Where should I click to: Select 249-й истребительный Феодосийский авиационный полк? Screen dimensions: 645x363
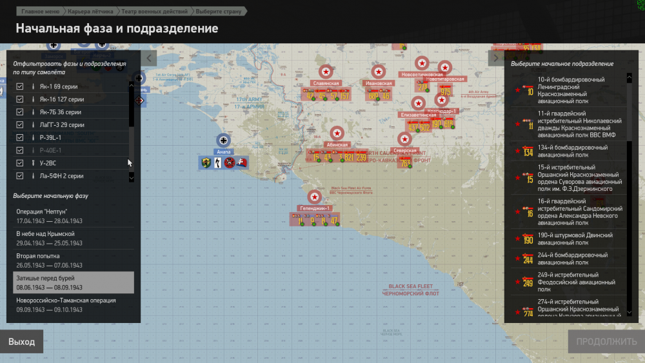coord(568,282)
